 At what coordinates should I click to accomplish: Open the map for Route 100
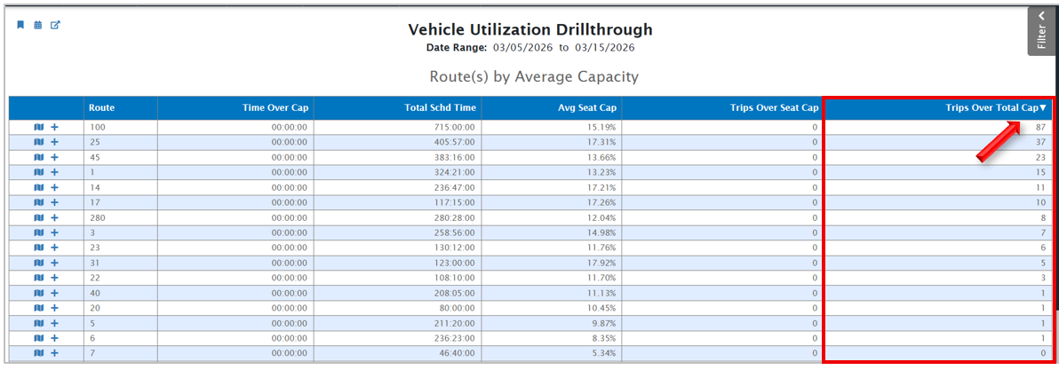39,127
